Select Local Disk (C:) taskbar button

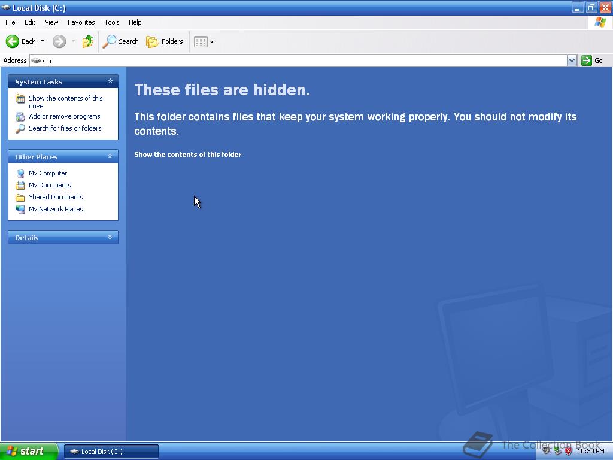pyautogui.click(x=111, y=452)
